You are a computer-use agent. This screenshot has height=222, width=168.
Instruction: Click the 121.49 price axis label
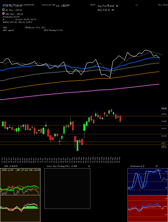164,136
